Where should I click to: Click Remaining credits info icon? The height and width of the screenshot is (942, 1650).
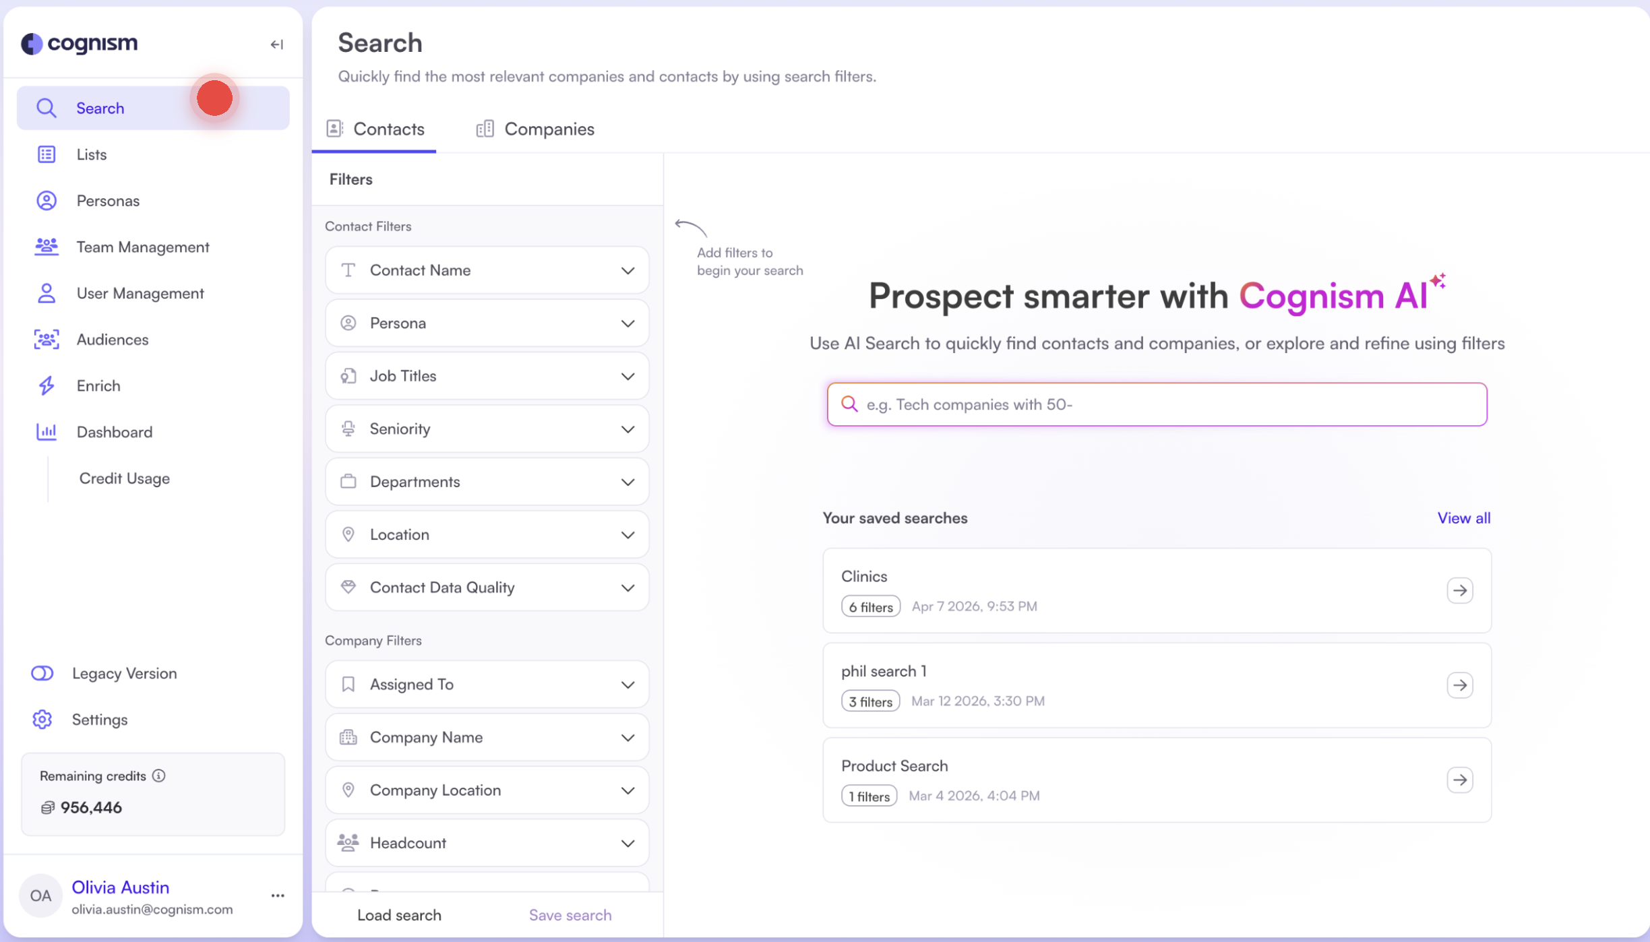[x=159, y=776]
